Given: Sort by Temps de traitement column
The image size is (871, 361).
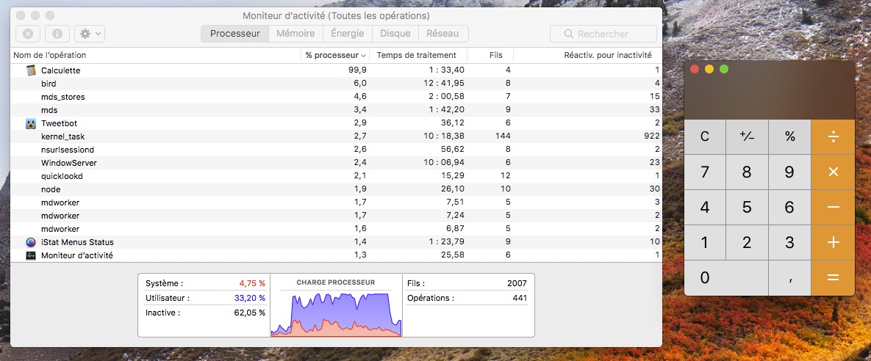Looking at the screenshot, I should (x=417, y=56).
